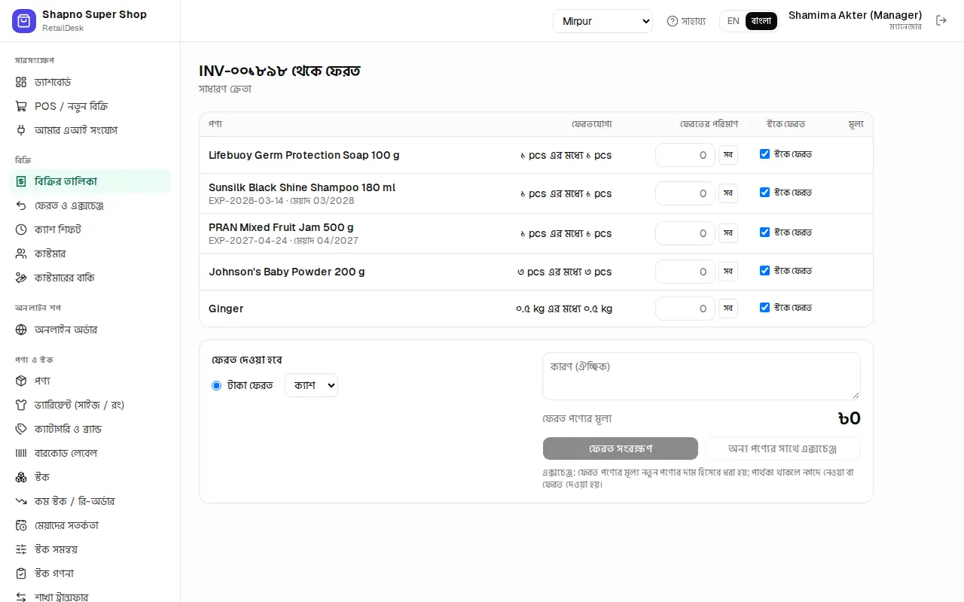Click the help circle icon next to সাহায্য
Viewport: 964px width, 602px height.
(x=673, y=21)
